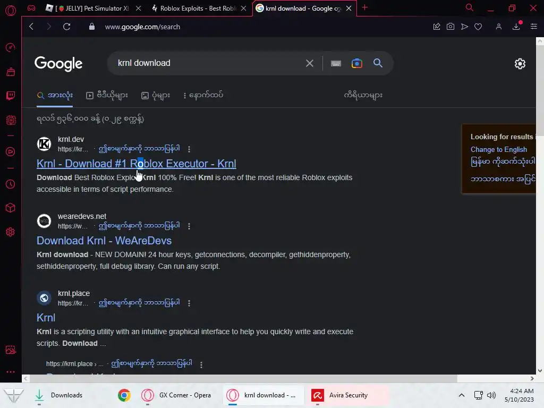Search by image with camera icon
Viewport: 544px width, 408px height.
[x=356, y=63]
